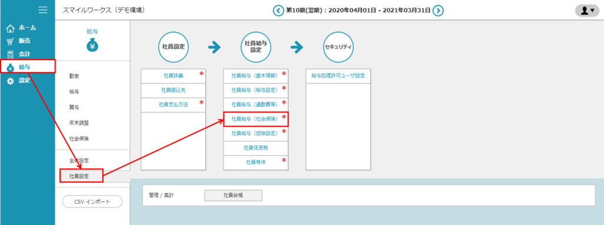
Task: Click the CSV インポート button
Action: pos(93,201)
